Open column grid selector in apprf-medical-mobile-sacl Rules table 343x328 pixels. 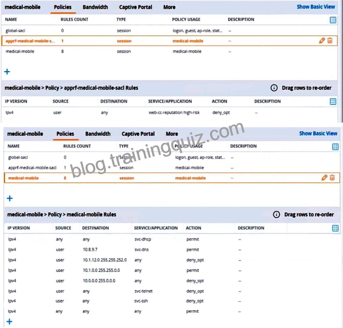click(333, 102)
